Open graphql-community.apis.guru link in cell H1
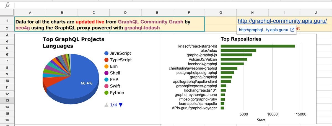This screenshot has width=332, height=126. coord(282,21)
